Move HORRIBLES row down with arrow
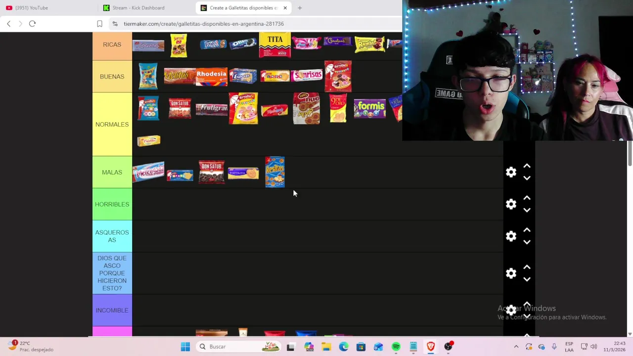 click(527, 210)
